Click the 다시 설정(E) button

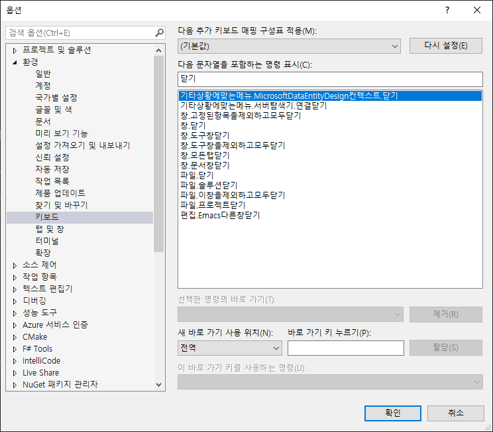445,46
